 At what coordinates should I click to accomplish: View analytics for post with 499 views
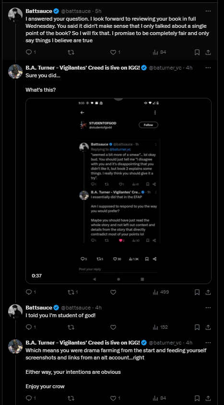coord(161,292)
